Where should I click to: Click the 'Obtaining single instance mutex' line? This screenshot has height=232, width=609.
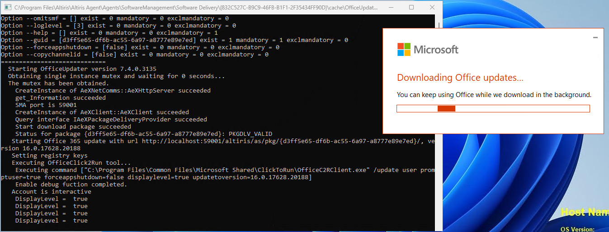click(117, 76)
